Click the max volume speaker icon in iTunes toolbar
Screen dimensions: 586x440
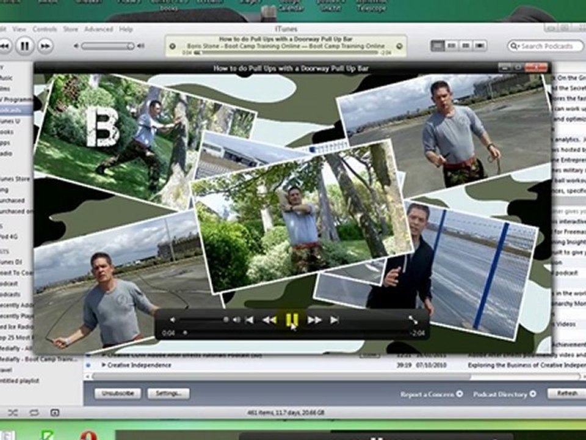pyautogui.click(x=141, y=46)
